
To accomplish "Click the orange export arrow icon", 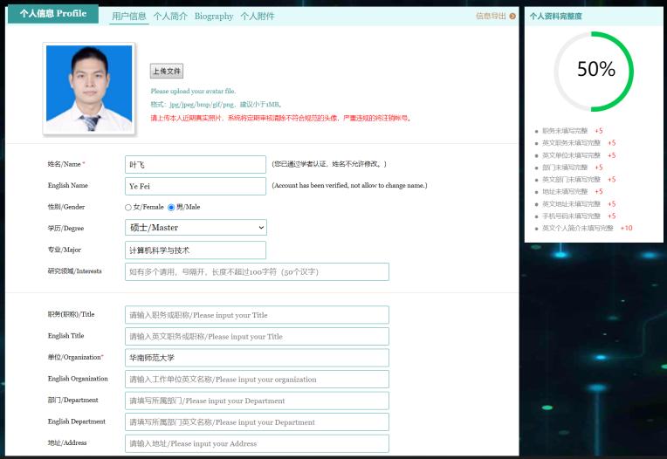I will click(512, 16).
